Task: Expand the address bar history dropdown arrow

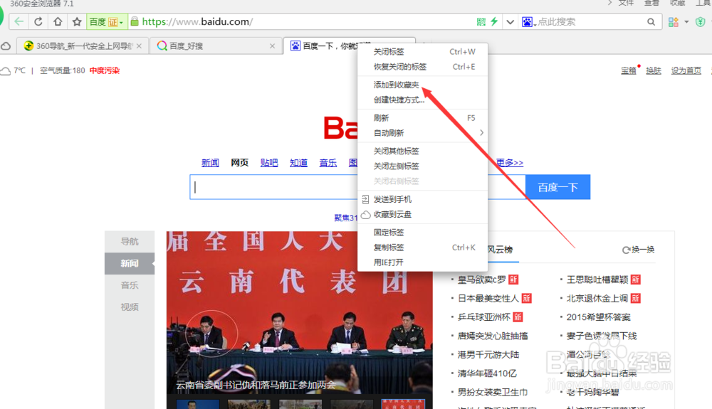Action: click(510, 22)
